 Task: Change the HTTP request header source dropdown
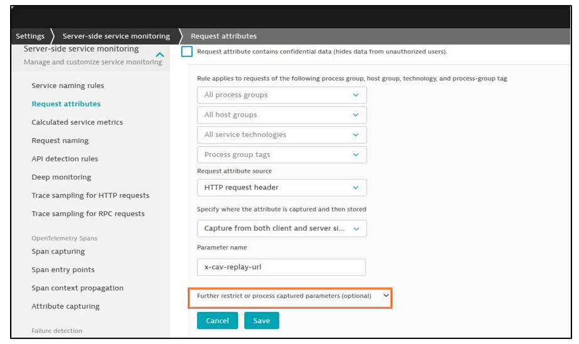[282, 188]
